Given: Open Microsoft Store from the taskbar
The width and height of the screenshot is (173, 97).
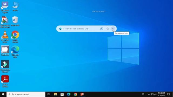Looking at the screenshot, I should (x=62, y=94).
